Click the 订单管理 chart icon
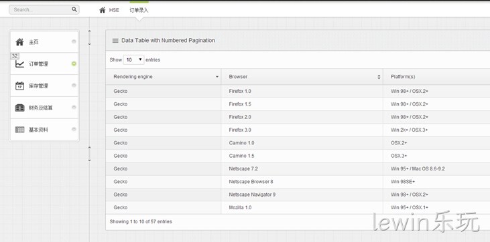The width and height of the screenshot is (490, 242). (19, 64)
